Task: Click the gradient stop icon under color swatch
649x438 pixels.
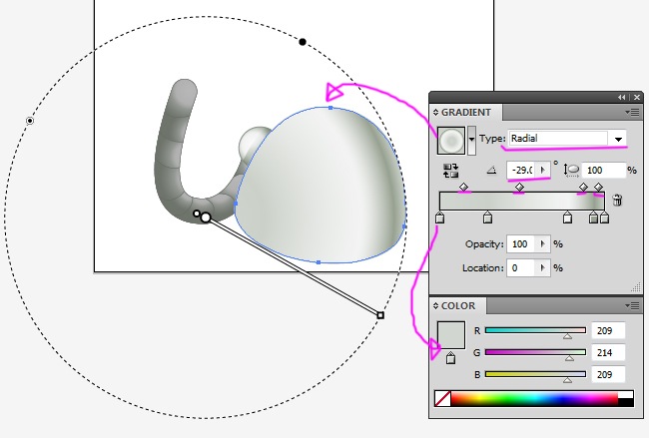Action: pyautogui.click(x=450, y=358)
